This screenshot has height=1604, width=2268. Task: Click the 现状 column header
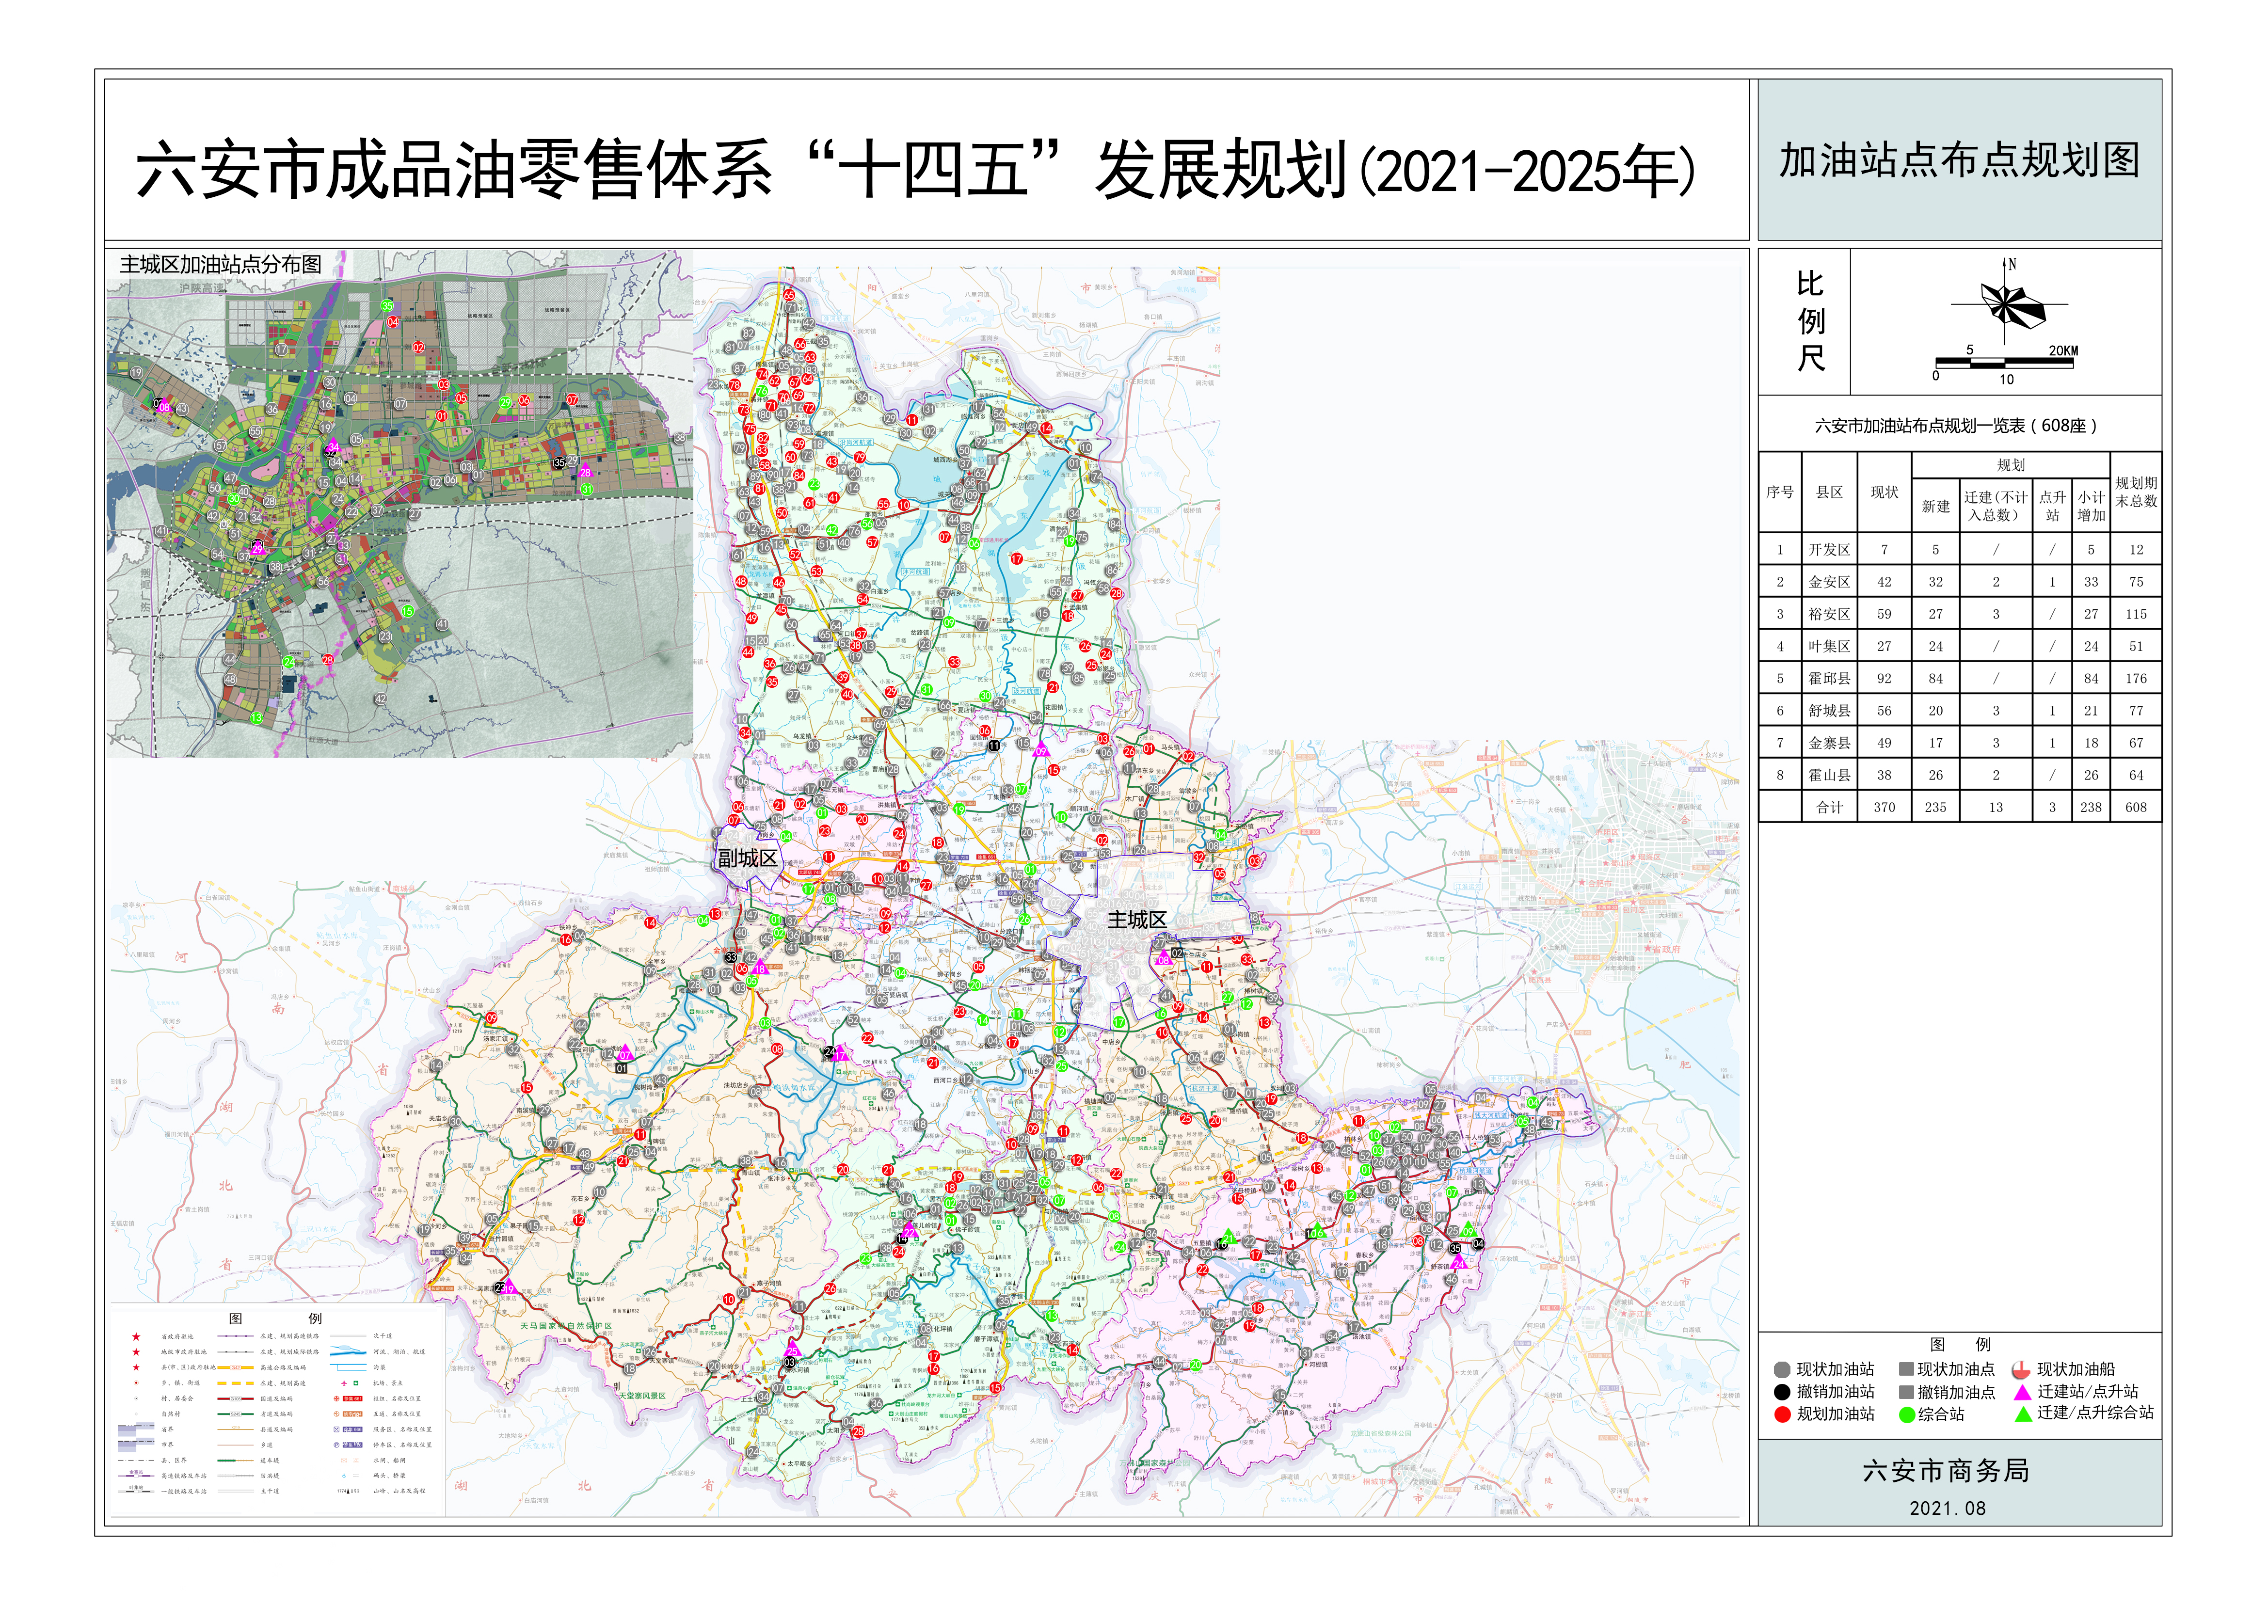[x=1884, y=492]
